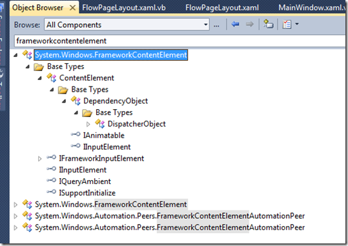Click the search field containing frameworkcontentelement
Screen dimensions: 348x246
pyautogui.click(x=179, y=41)
